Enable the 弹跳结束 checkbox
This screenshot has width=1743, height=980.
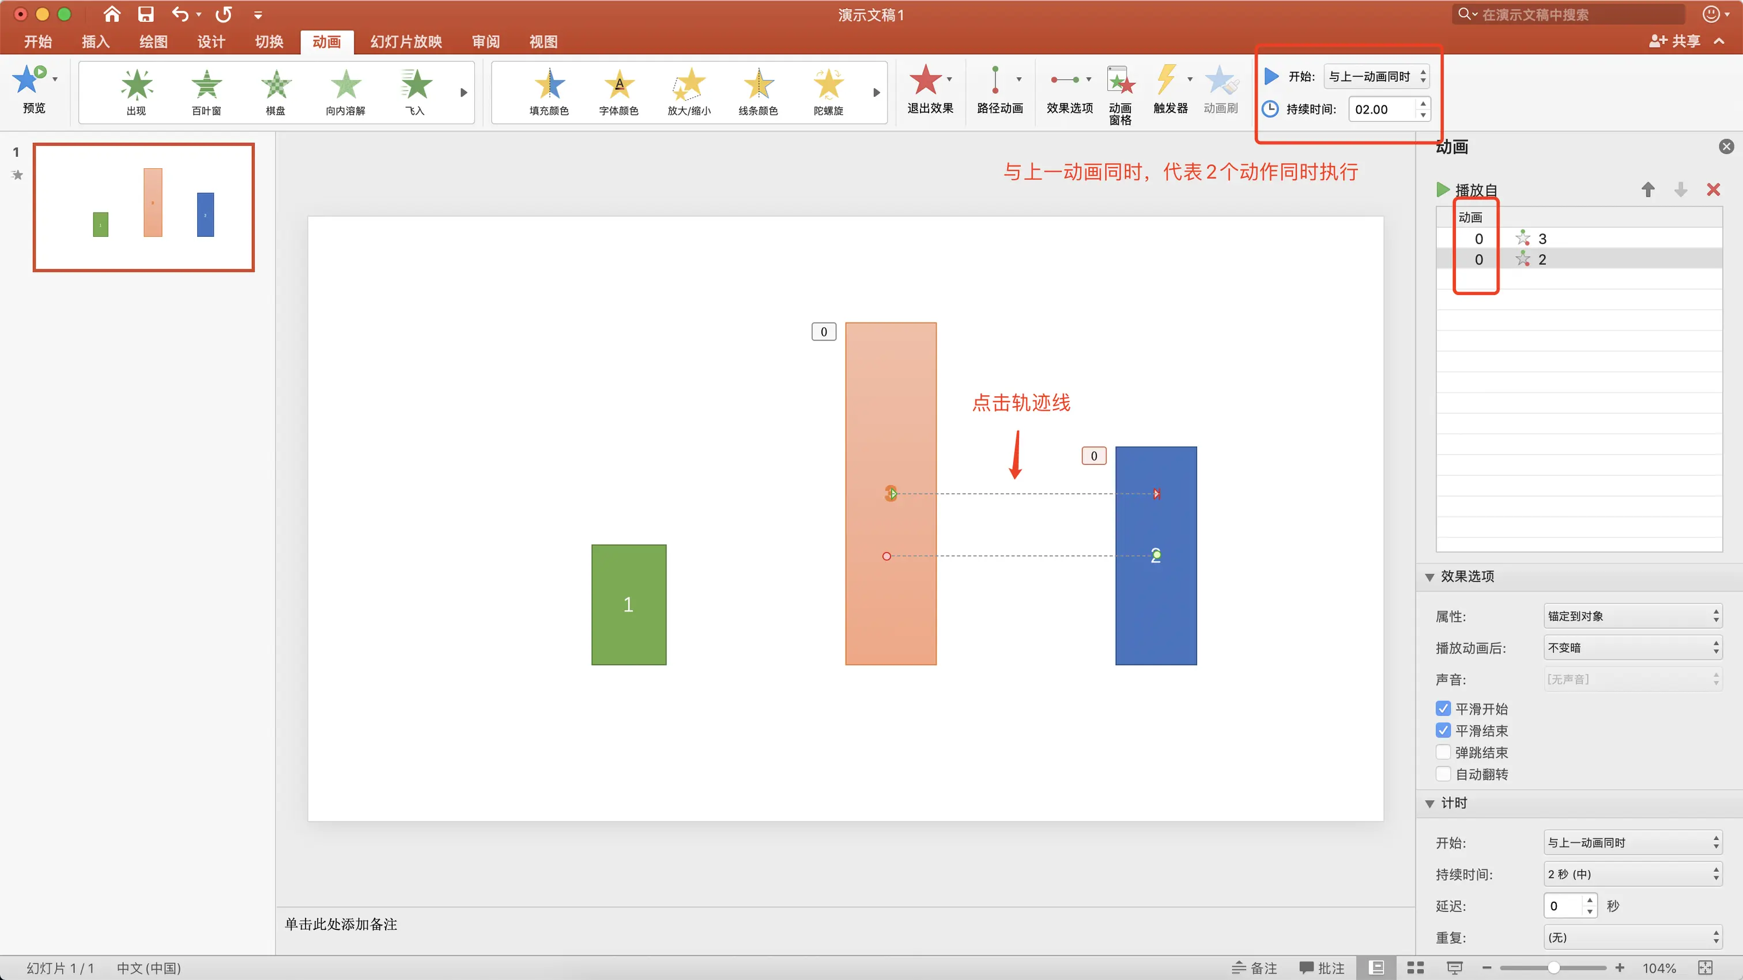point(1443,752)
